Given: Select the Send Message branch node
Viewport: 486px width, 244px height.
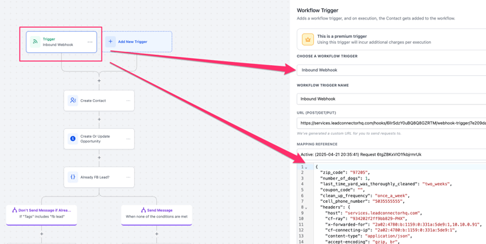Looking at the screenshot, I should [156, 215].
